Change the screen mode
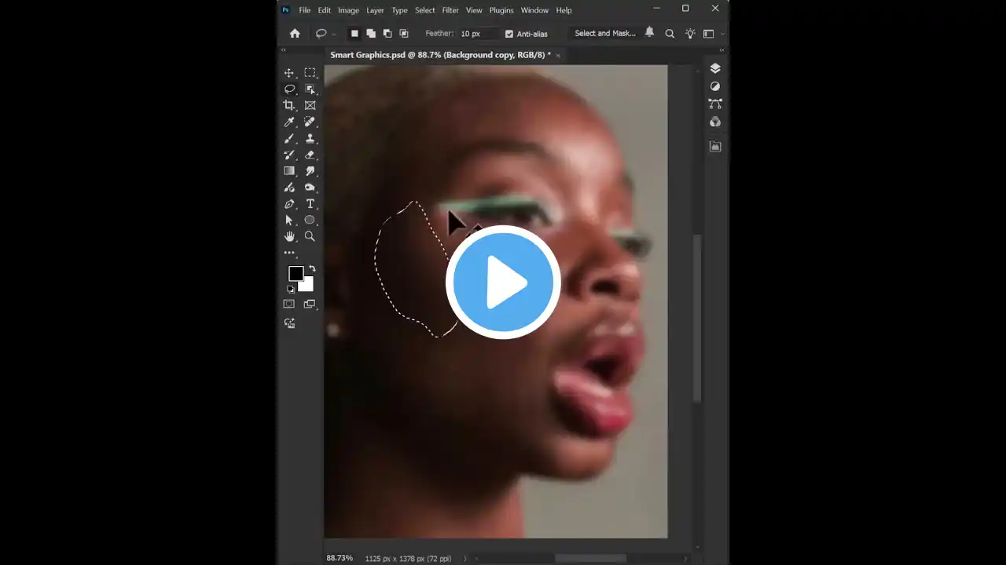This screenshot has height=565, width=1006. pyautogui.click(x=310, y=304)
